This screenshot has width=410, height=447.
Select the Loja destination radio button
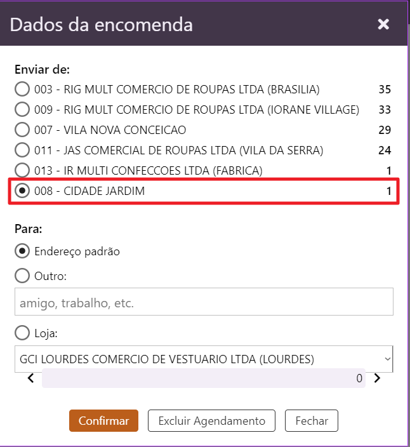[22, 333]
